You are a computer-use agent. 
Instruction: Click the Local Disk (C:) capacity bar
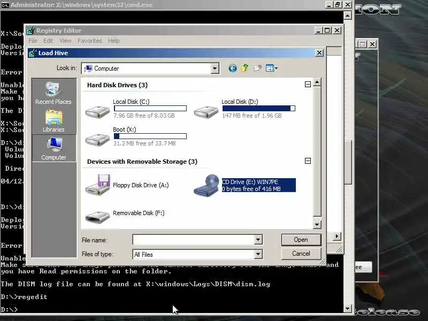[x=150, y=109]
